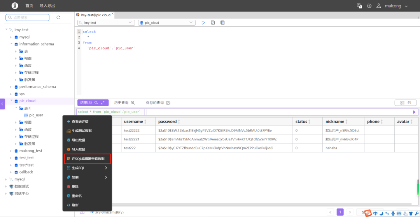Viewport: 420px width, 217px height.
Task: Collapse the sidebar with the purple handle
Action: (x=2, y=104)
